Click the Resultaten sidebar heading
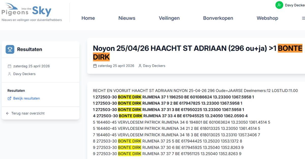 (x=29, y=49)
